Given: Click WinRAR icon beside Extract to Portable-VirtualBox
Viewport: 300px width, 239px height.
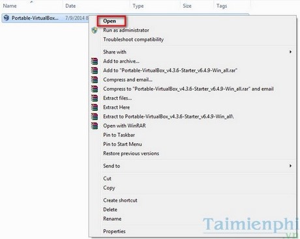Looking at the screenshot, I should click(95, 117).
